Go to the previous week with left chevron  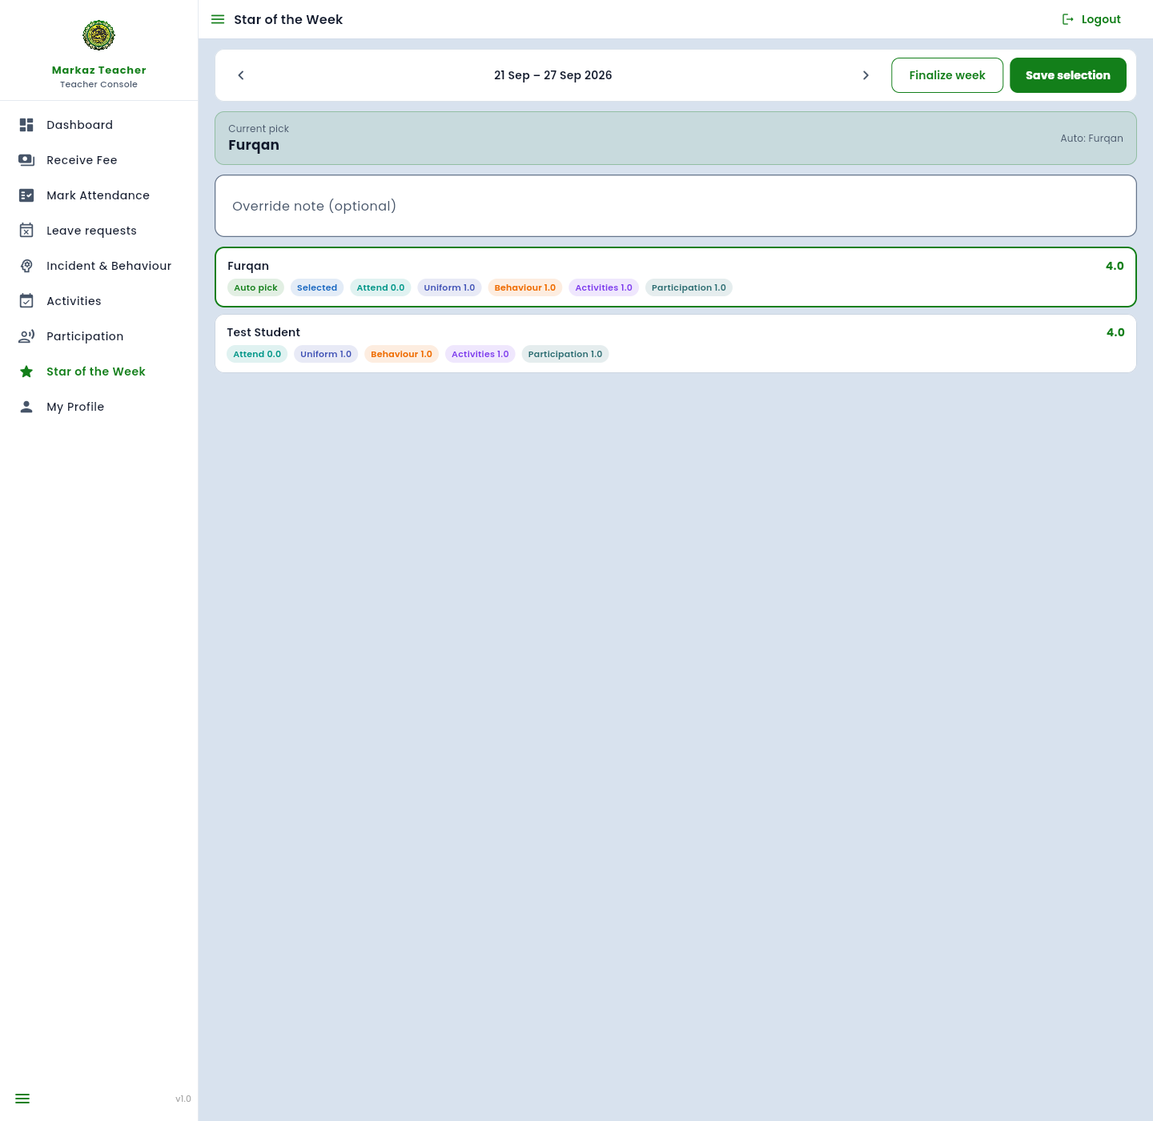point(241,75)
